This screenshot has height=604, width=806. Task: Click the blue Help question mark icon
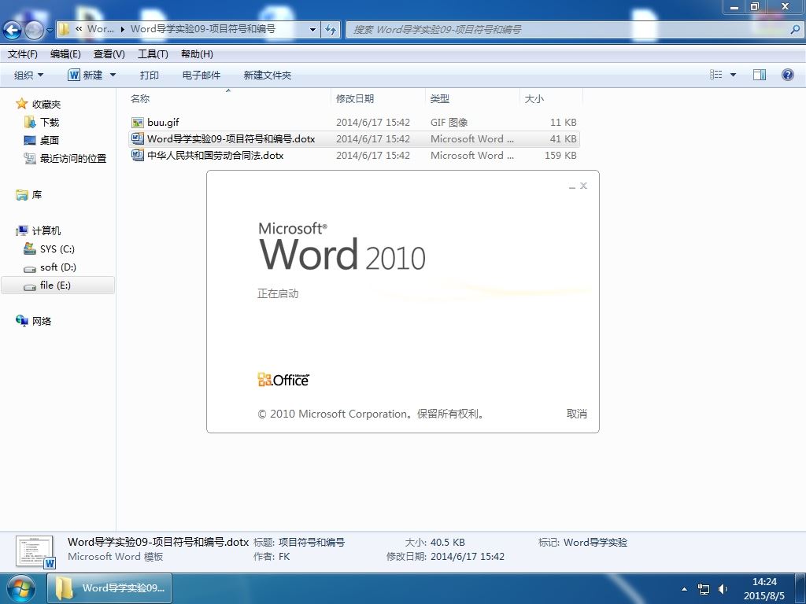coord(787,75)
